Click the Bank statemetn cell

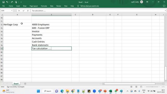(52, 45)
